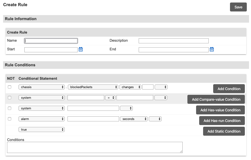Focus the Description input field
Screen dimensions: 251x160
point(173,41)
